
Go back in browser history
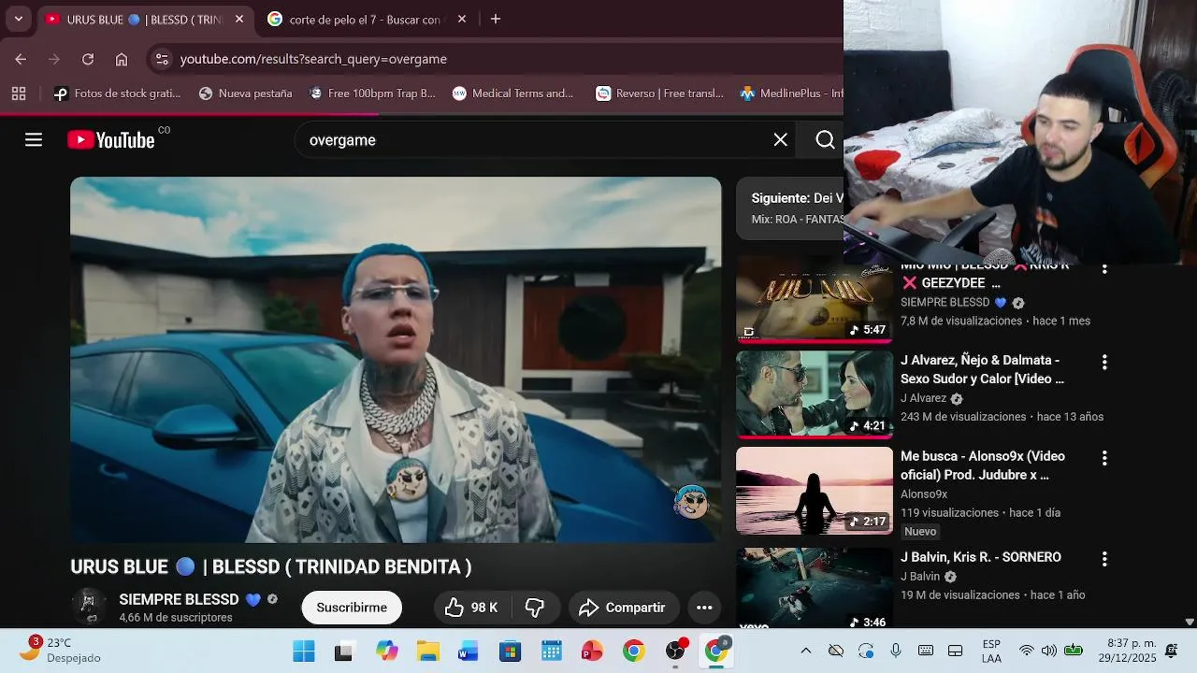[21, 59]
